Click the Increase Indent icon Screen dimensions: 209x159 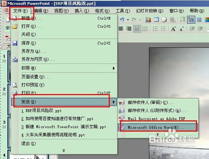(200, 29)
